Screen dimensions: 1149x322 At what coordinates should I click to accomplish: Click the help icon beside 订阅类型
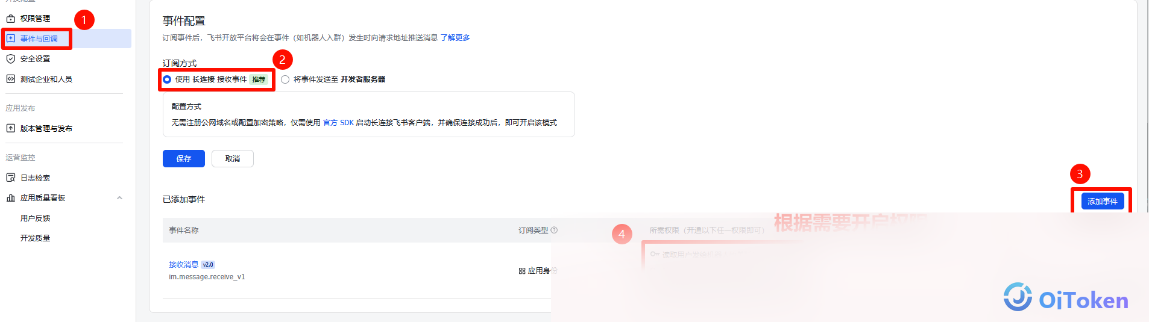[554, 230]
